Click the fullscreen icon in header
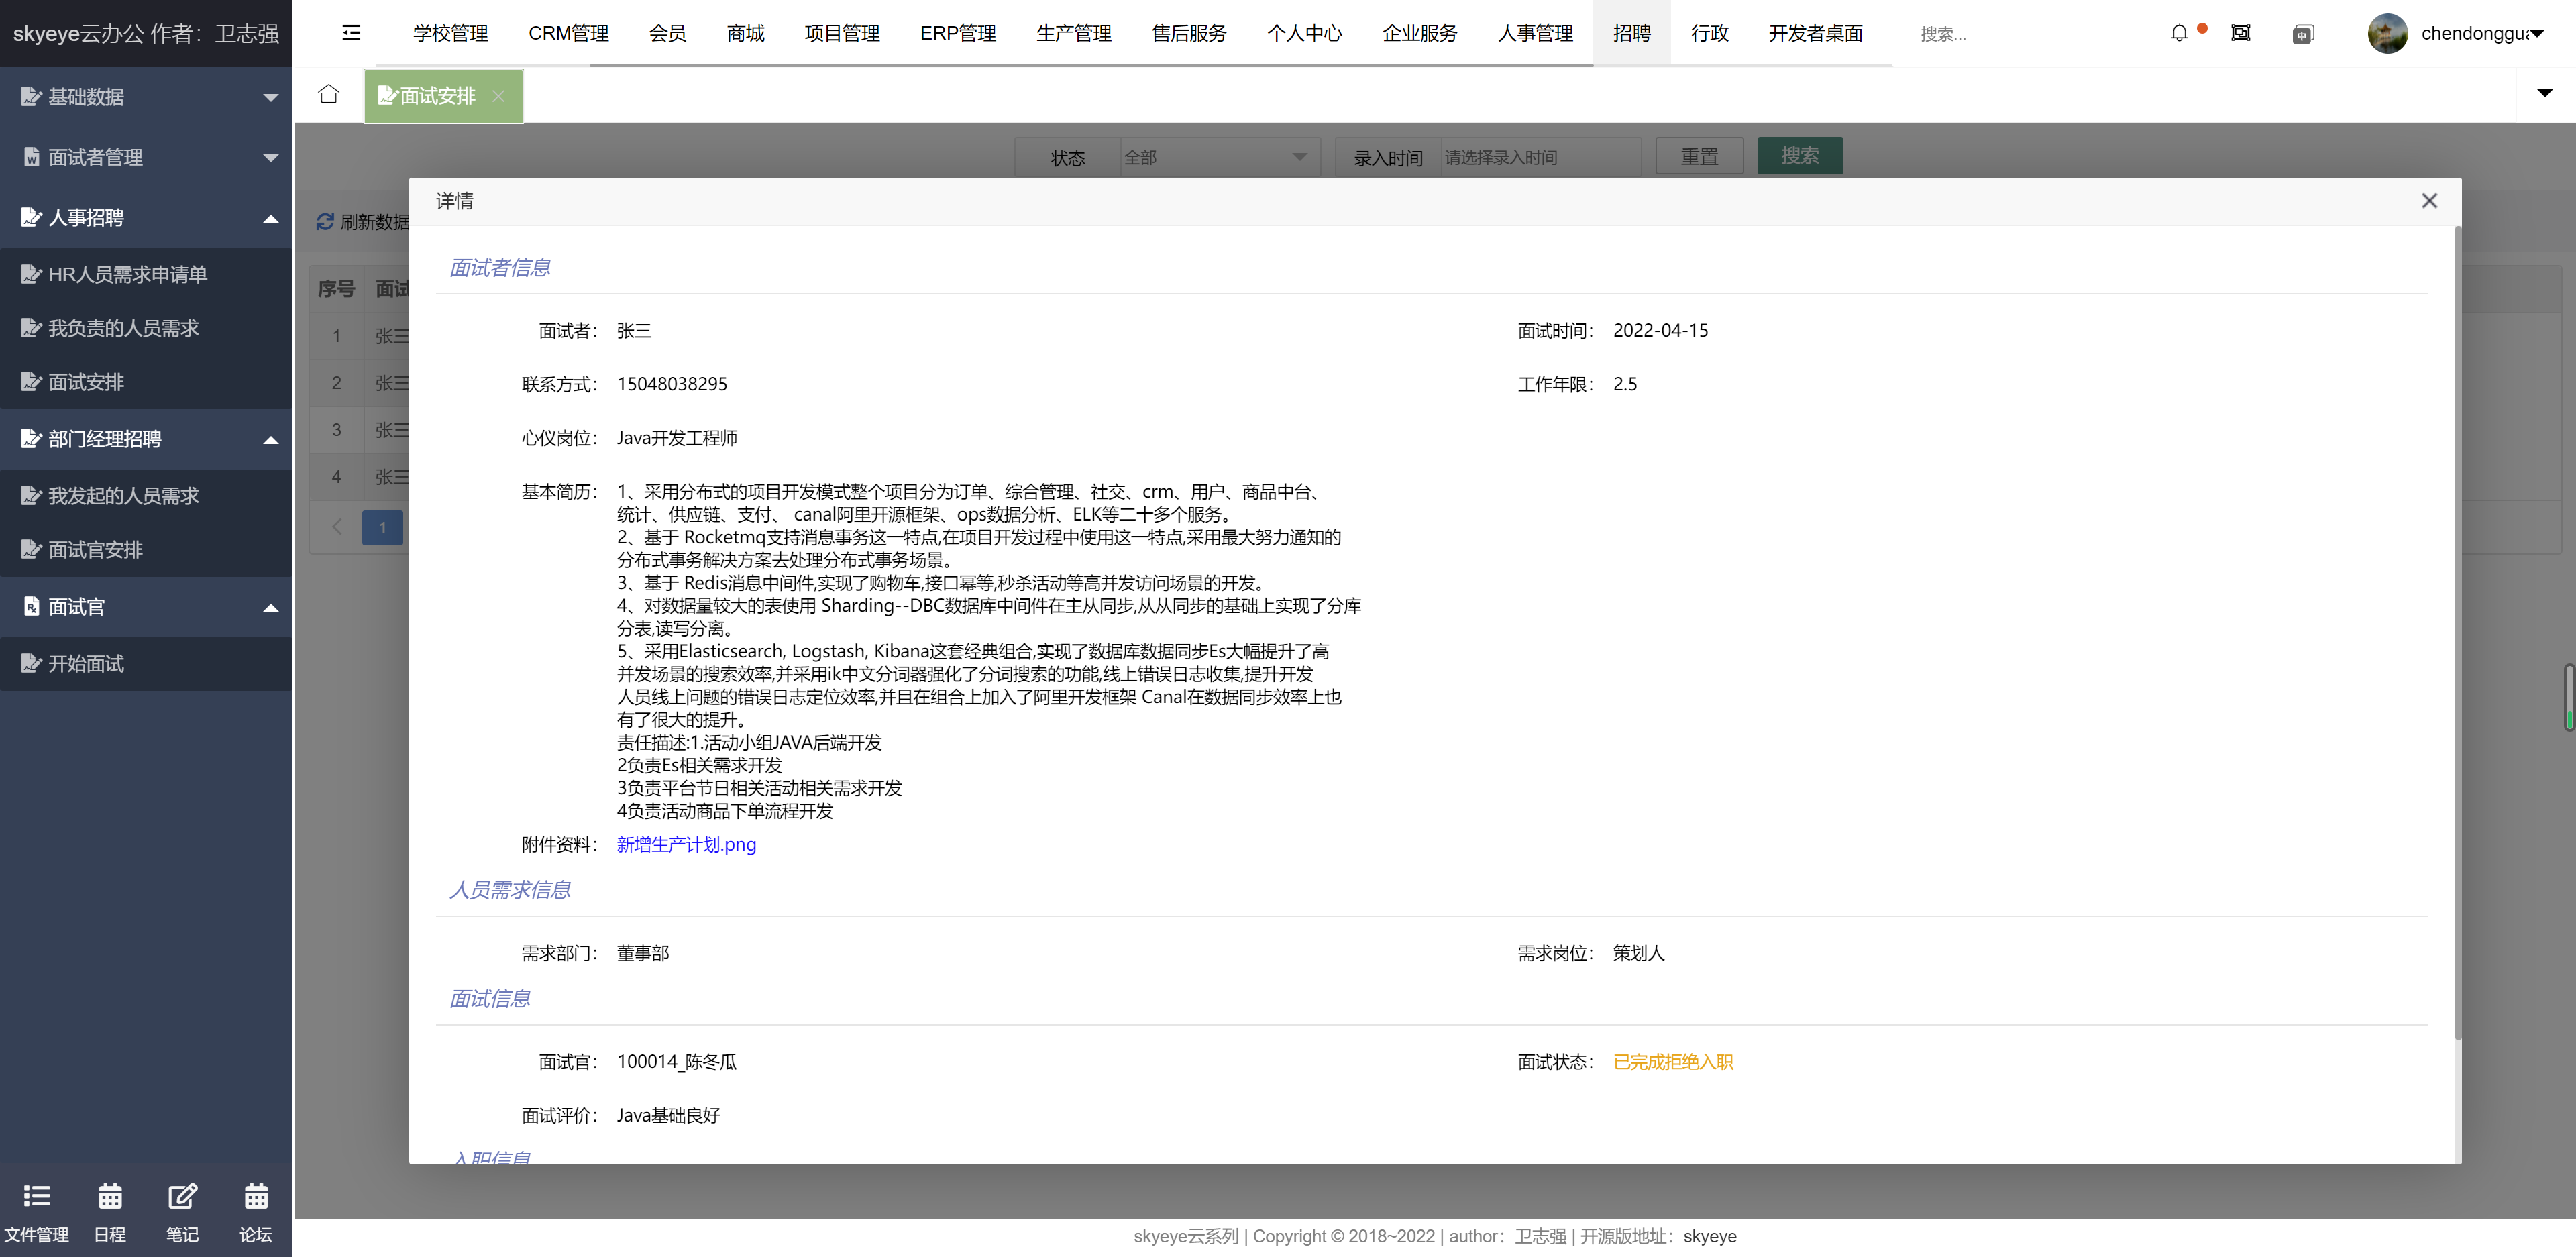Screen dimensions: 2576x1257 pyautogui.click(x=2240, y=33)
